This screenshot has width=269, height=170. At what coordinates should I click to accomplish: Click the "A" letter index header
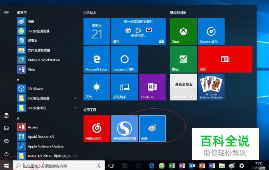pos(18,118)
